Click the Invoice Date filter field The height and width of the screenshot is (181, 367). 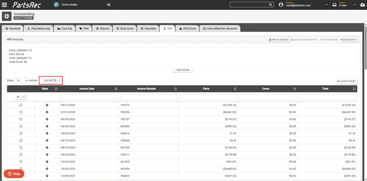click(89, 97)
